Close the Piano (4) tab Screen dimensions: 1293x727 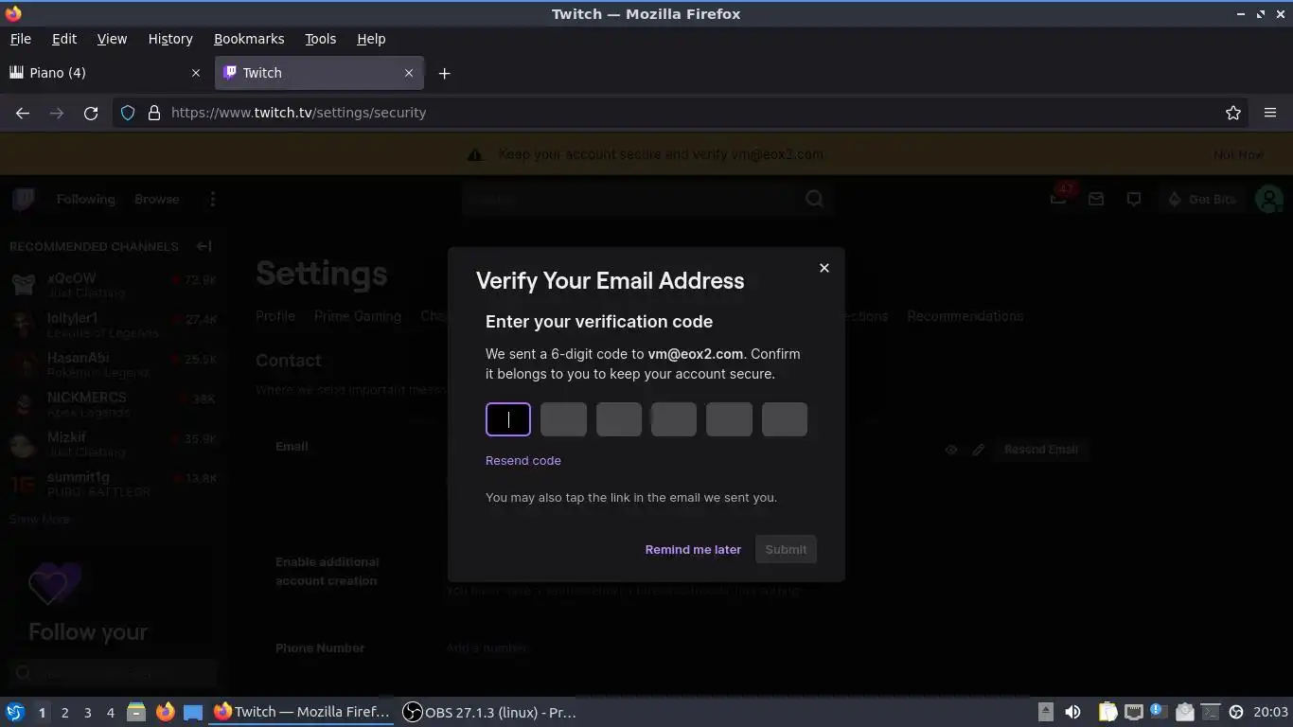point(196,73)
